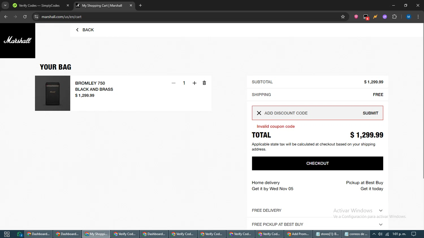Click the address bar URL marshall.com/us/en/cart
Viewport: 424px width, 238px height.
click(x=62, y=17)
